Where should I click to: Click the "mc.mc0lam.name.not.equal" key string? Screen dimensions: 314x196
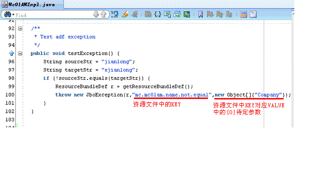[172, 95]
